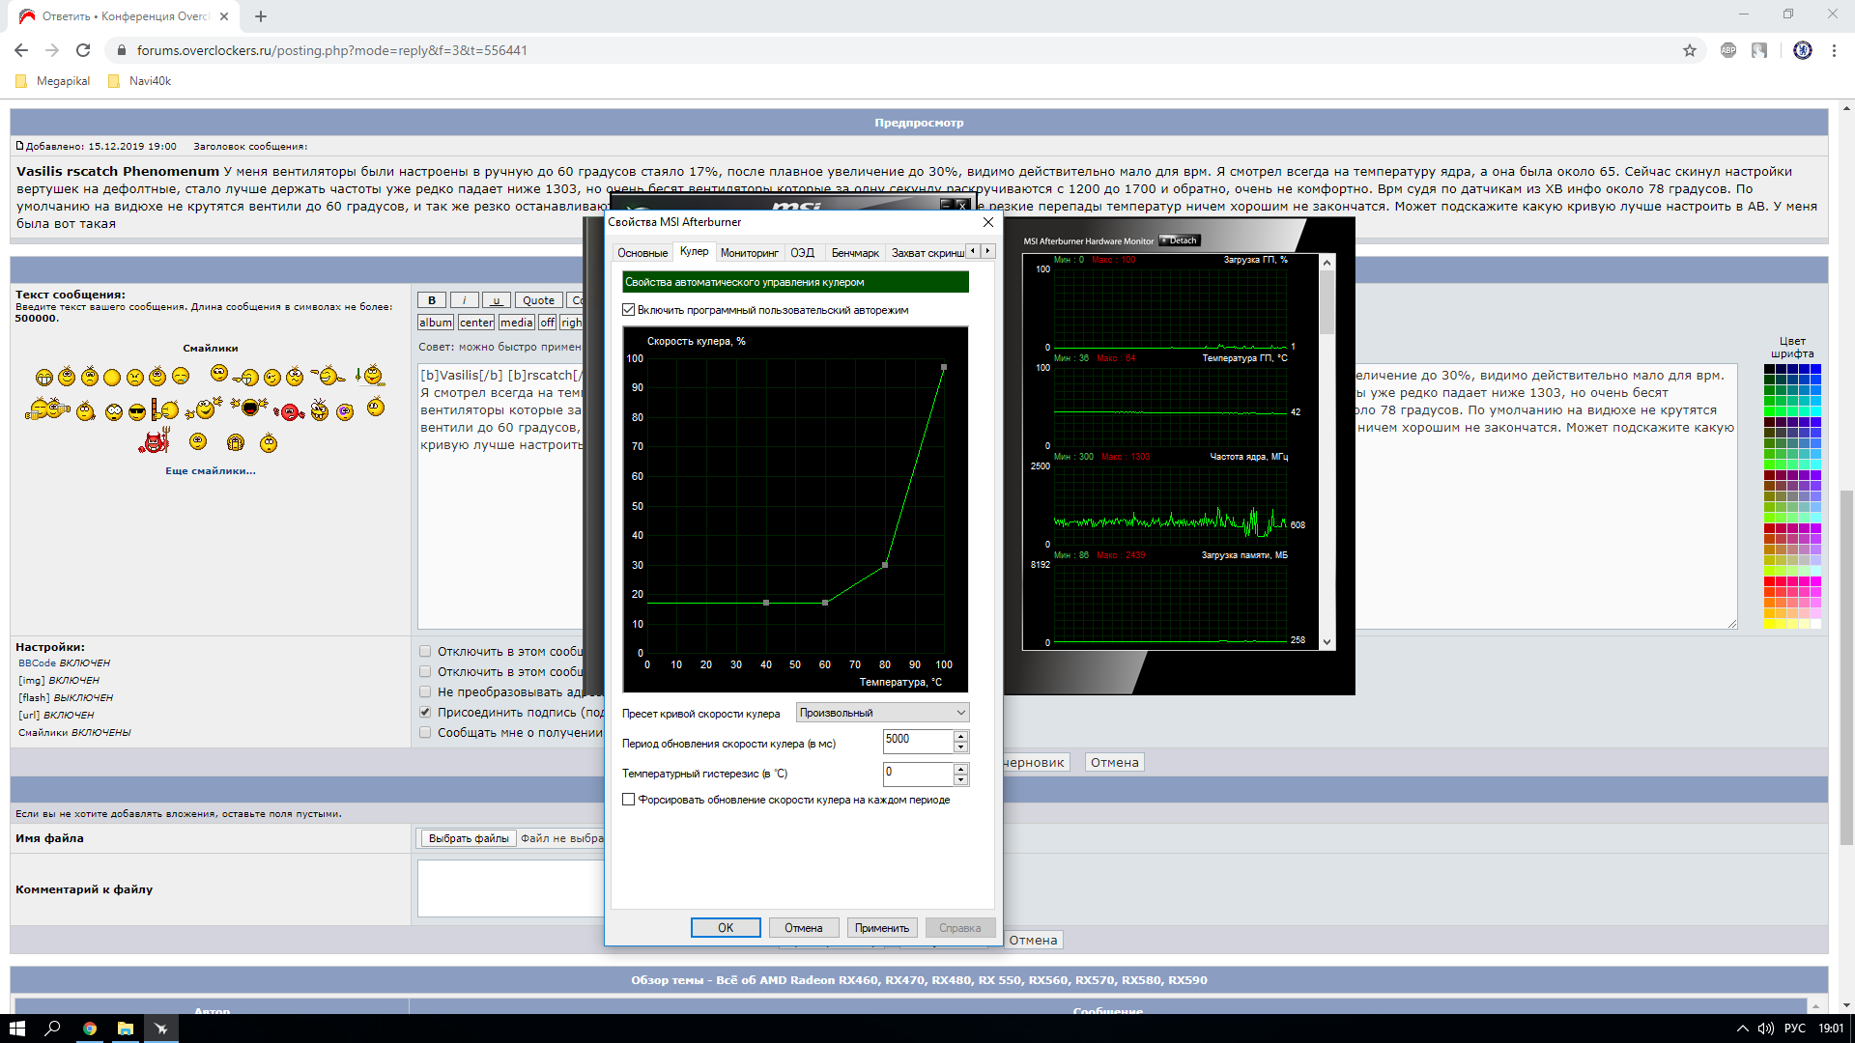Viewport: 1855px width, 1043px height.
Task: Click the browser reload page icon
Action: (83, 50)
